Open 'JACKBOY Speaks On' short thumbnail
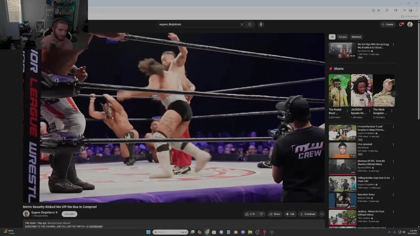Viewport: 420px width, 236px height. tap(362, 90)
